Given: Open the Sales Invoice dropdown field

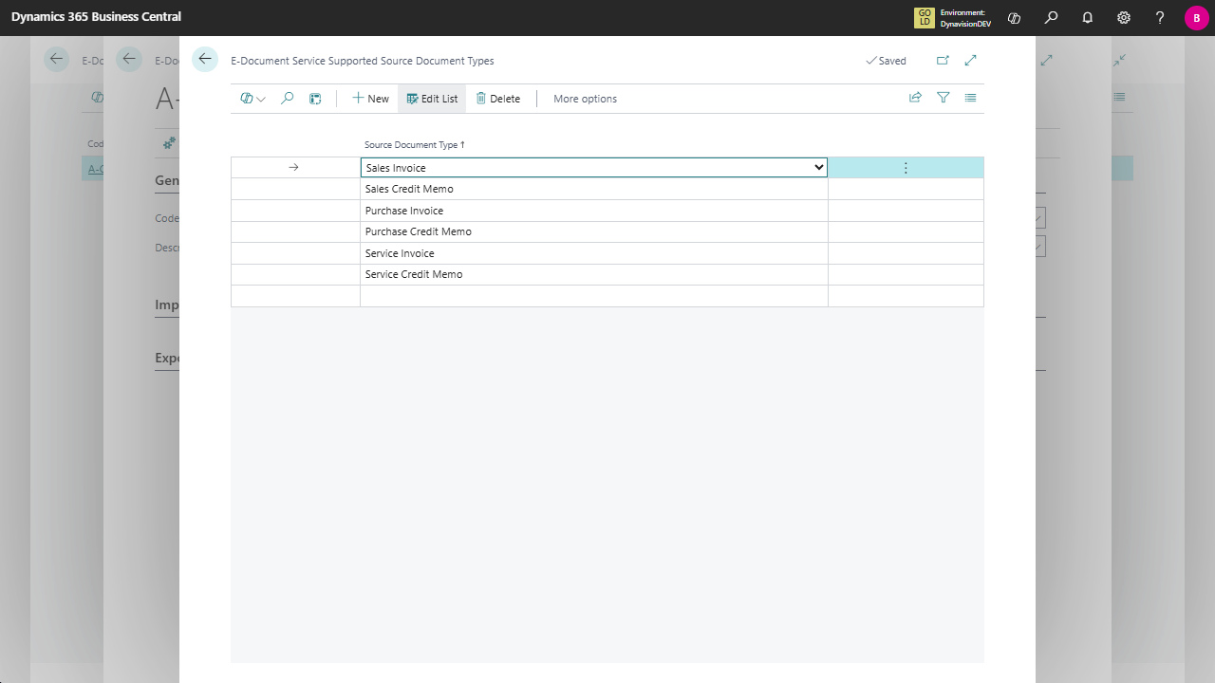Looking at the screenshot, I should pos(594,168).
